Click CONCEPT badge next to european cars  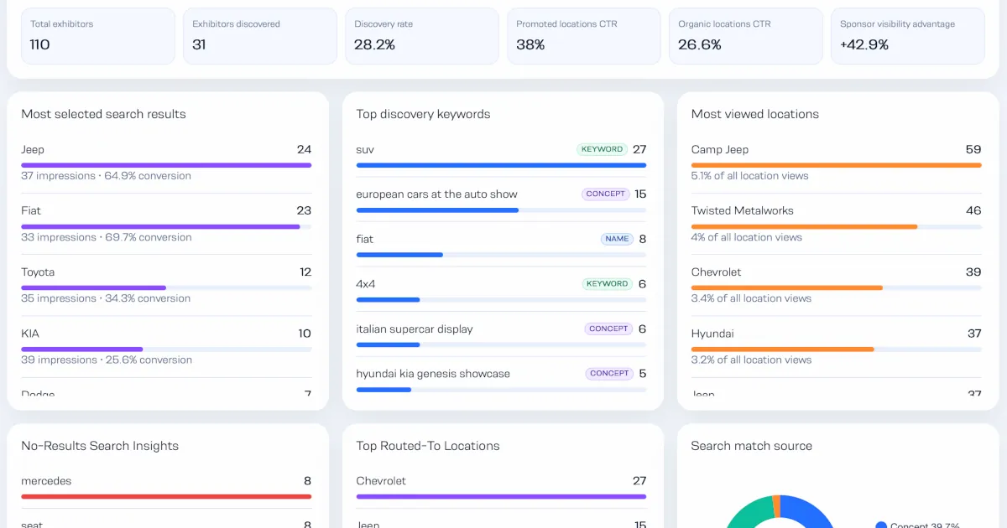click(x=605, y=194)
